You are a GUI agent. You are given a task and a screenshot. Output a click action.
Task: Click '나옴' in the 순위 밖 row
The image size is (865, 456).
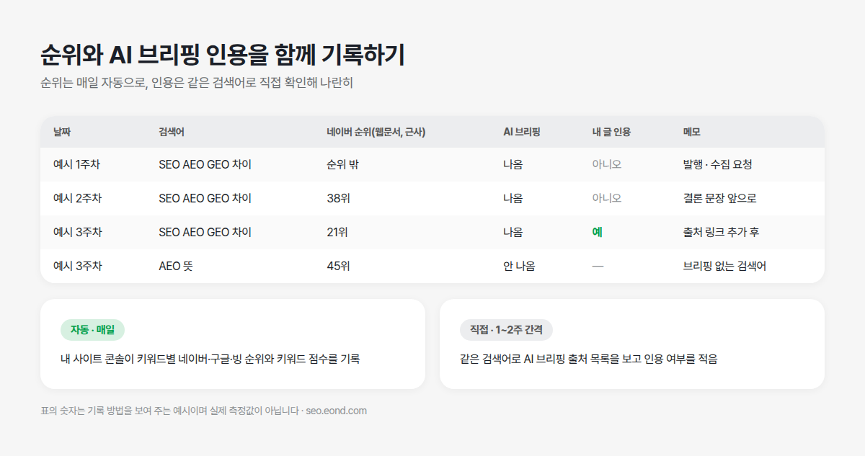513,164
